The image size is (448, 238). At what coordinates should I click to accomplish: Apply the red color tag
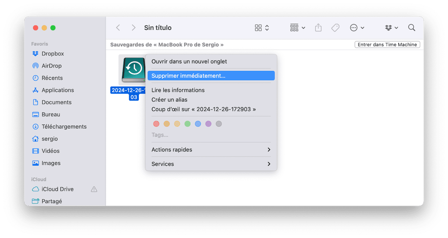click(x=156, y=124)
